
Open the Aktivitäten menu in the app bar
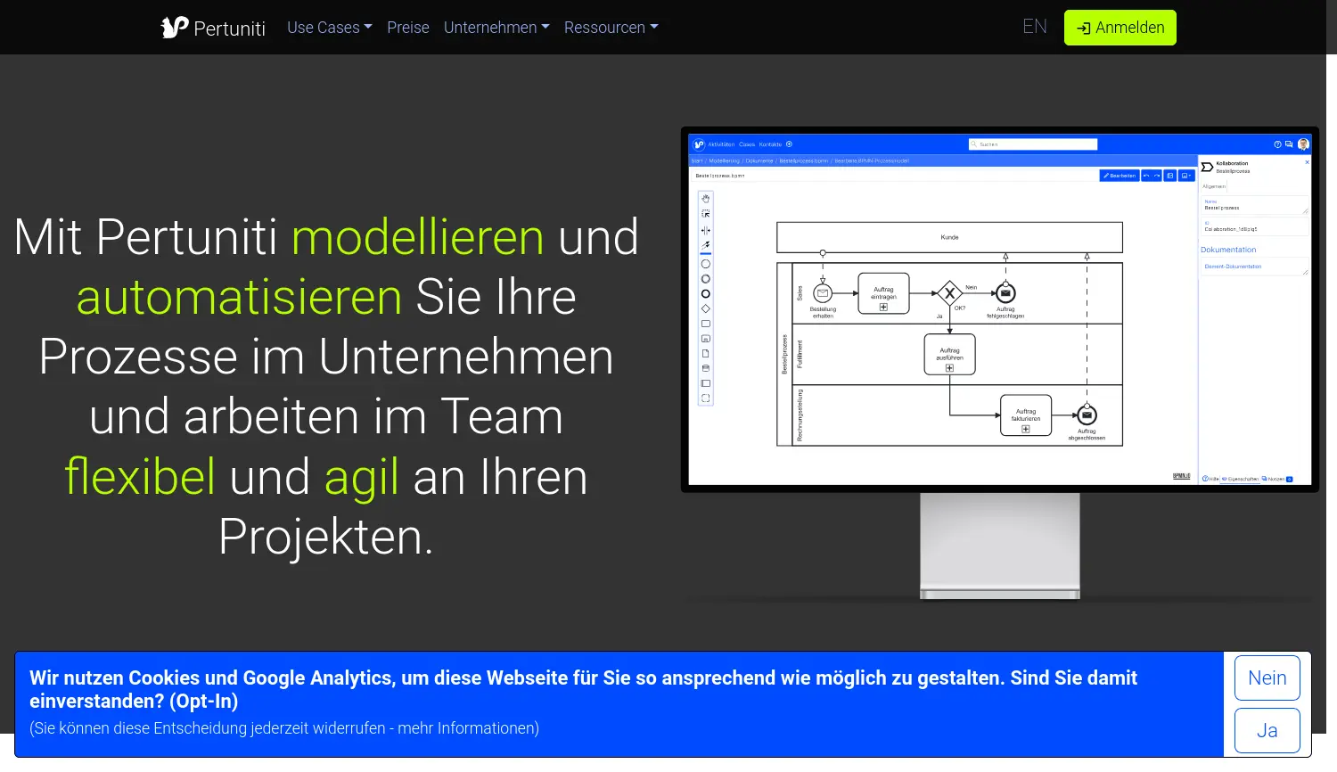coord(721,144)
